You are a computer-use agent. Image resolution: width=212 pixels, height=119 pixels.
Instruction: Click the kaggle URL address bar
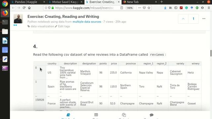[x=84, y=8]
